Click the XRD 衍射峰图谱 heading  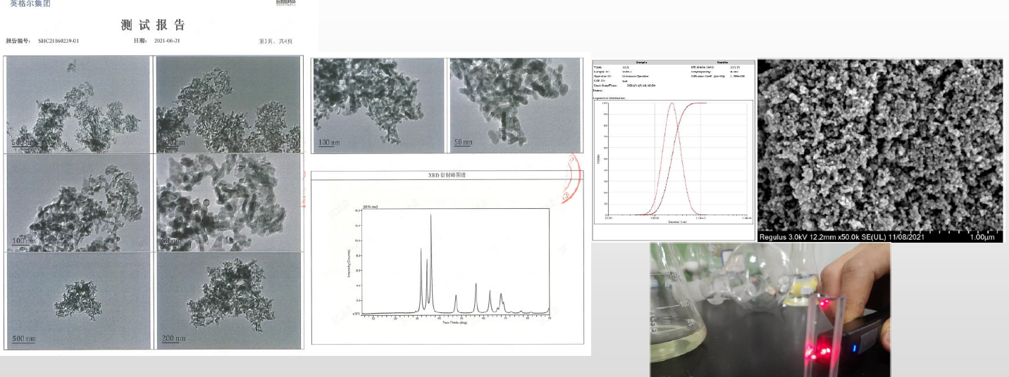pos(447,175)
